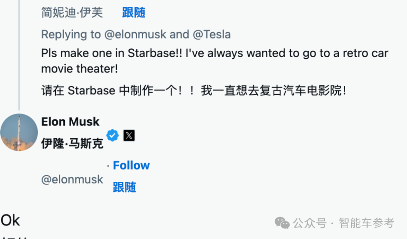Viewport: 407px width, 239px height.
Task: Click the "Elon Musk" display name
Action: (70, 122)
